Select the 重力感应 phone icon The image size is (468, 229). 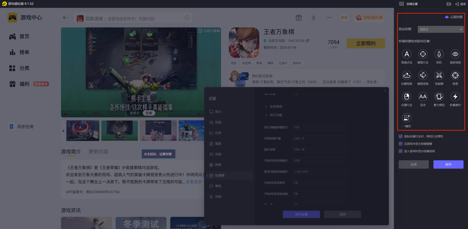tap(439, 97)
